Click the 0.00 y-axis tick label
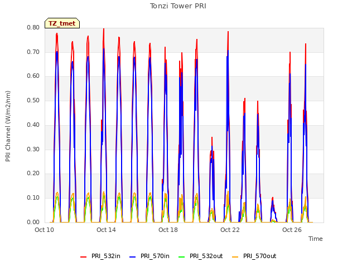The image size is (357, 267). point(33,222)
